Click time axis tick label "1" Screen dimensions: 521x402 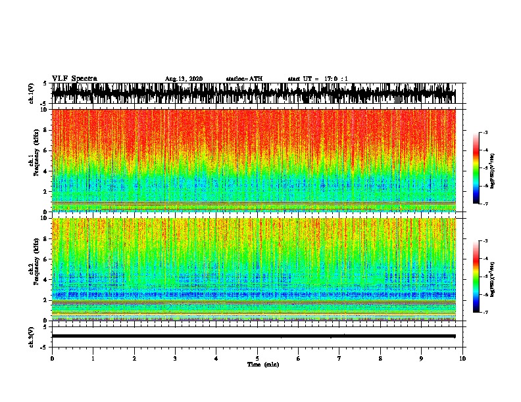[93, 359]
